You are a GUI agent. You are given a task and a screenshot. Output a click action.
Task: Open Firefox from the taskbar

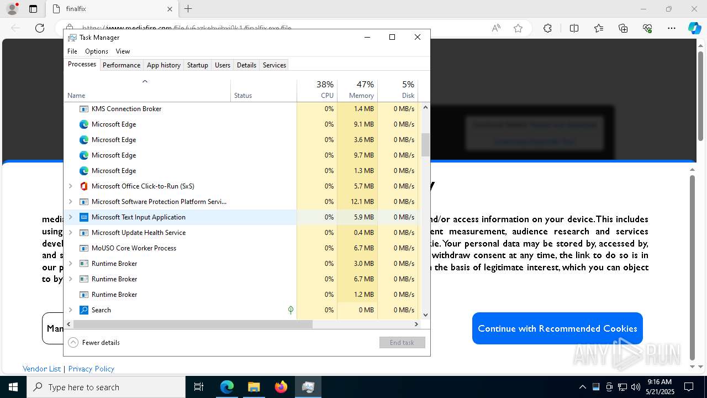pos(281,387)
